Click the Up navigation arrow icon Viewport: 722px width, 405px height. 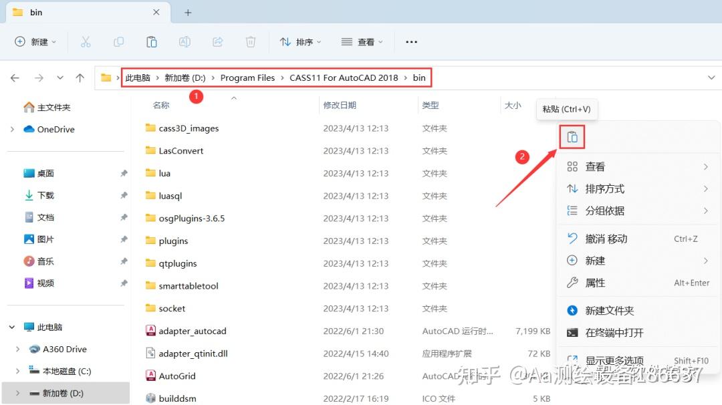click(80, 78)
